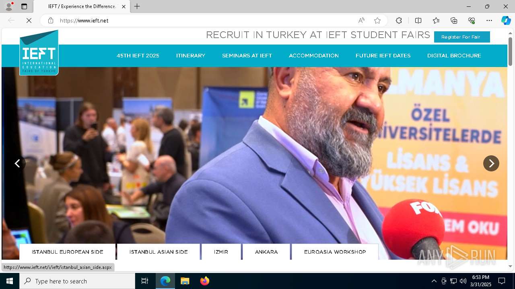Open Settings and more menu
Image resolution: width=515 pixels, height=289 pixels.
tap(489, 20)
